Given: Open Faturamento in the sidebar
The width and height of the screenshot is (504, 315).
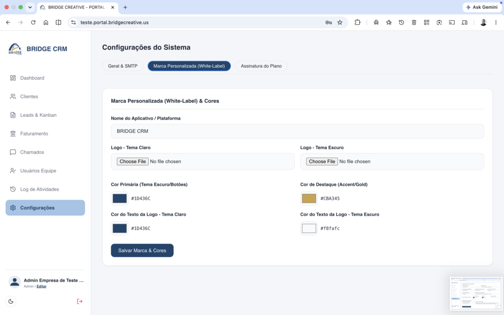Looking at the screenshot, I should (x=45, y=133).
